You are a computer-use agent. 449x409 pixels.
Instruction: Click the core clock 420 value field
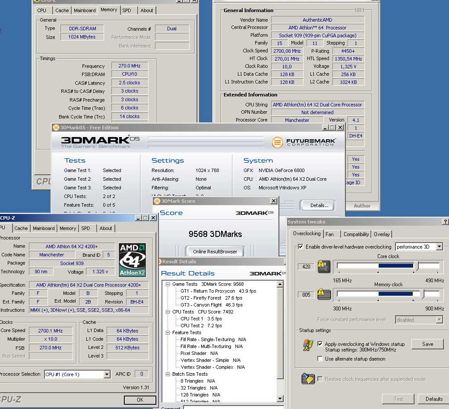point(306,267)
